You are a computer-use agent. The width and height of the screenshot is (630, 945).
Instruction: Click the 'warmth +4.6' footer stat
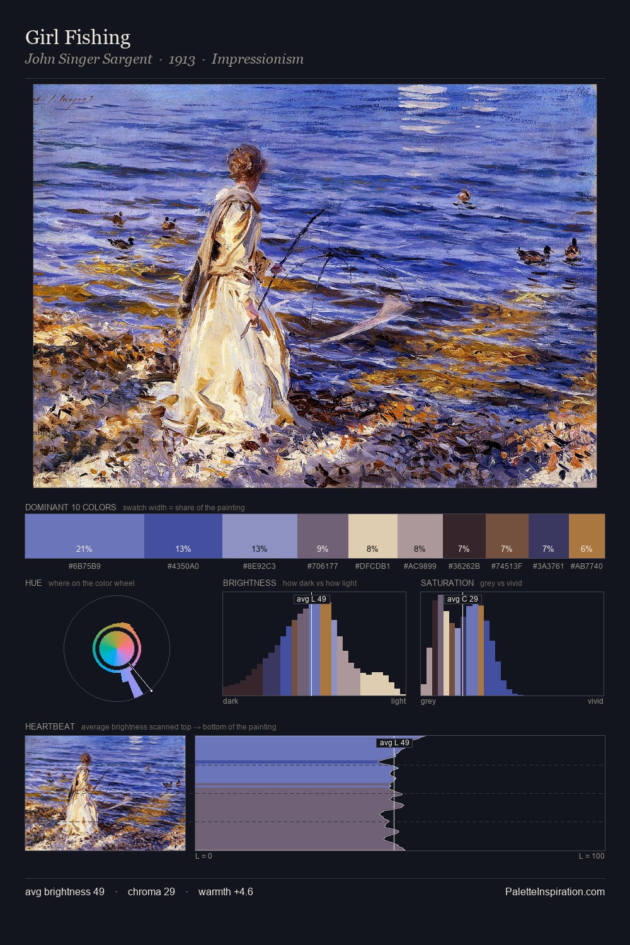(226, 891)
